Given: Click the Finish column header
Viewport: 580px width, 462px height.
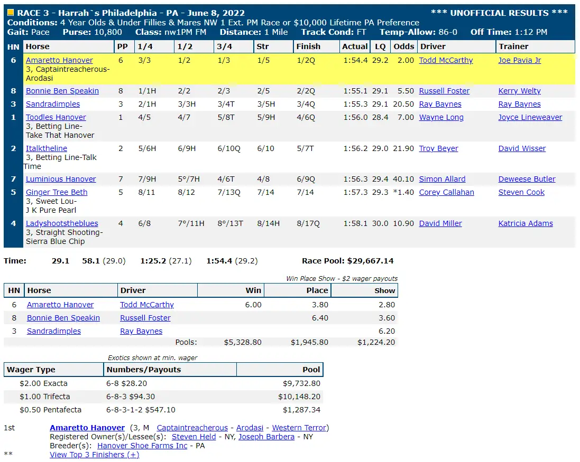Looking at the screenshot, I should coord(316,46).
